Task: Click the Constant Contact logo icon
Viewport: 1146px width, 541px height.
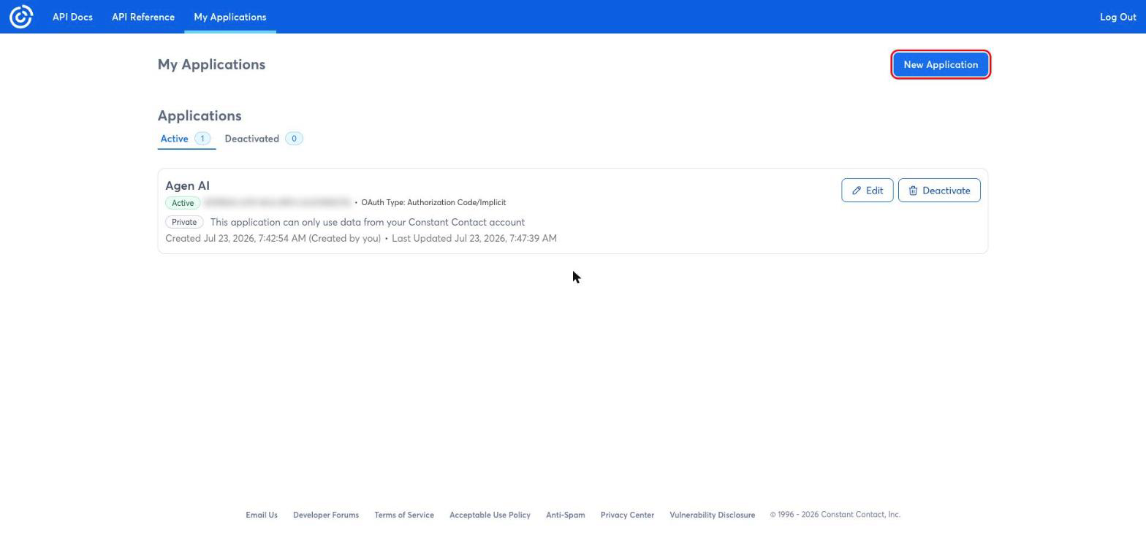Action: pyautogui.click(x=21, y=17)
